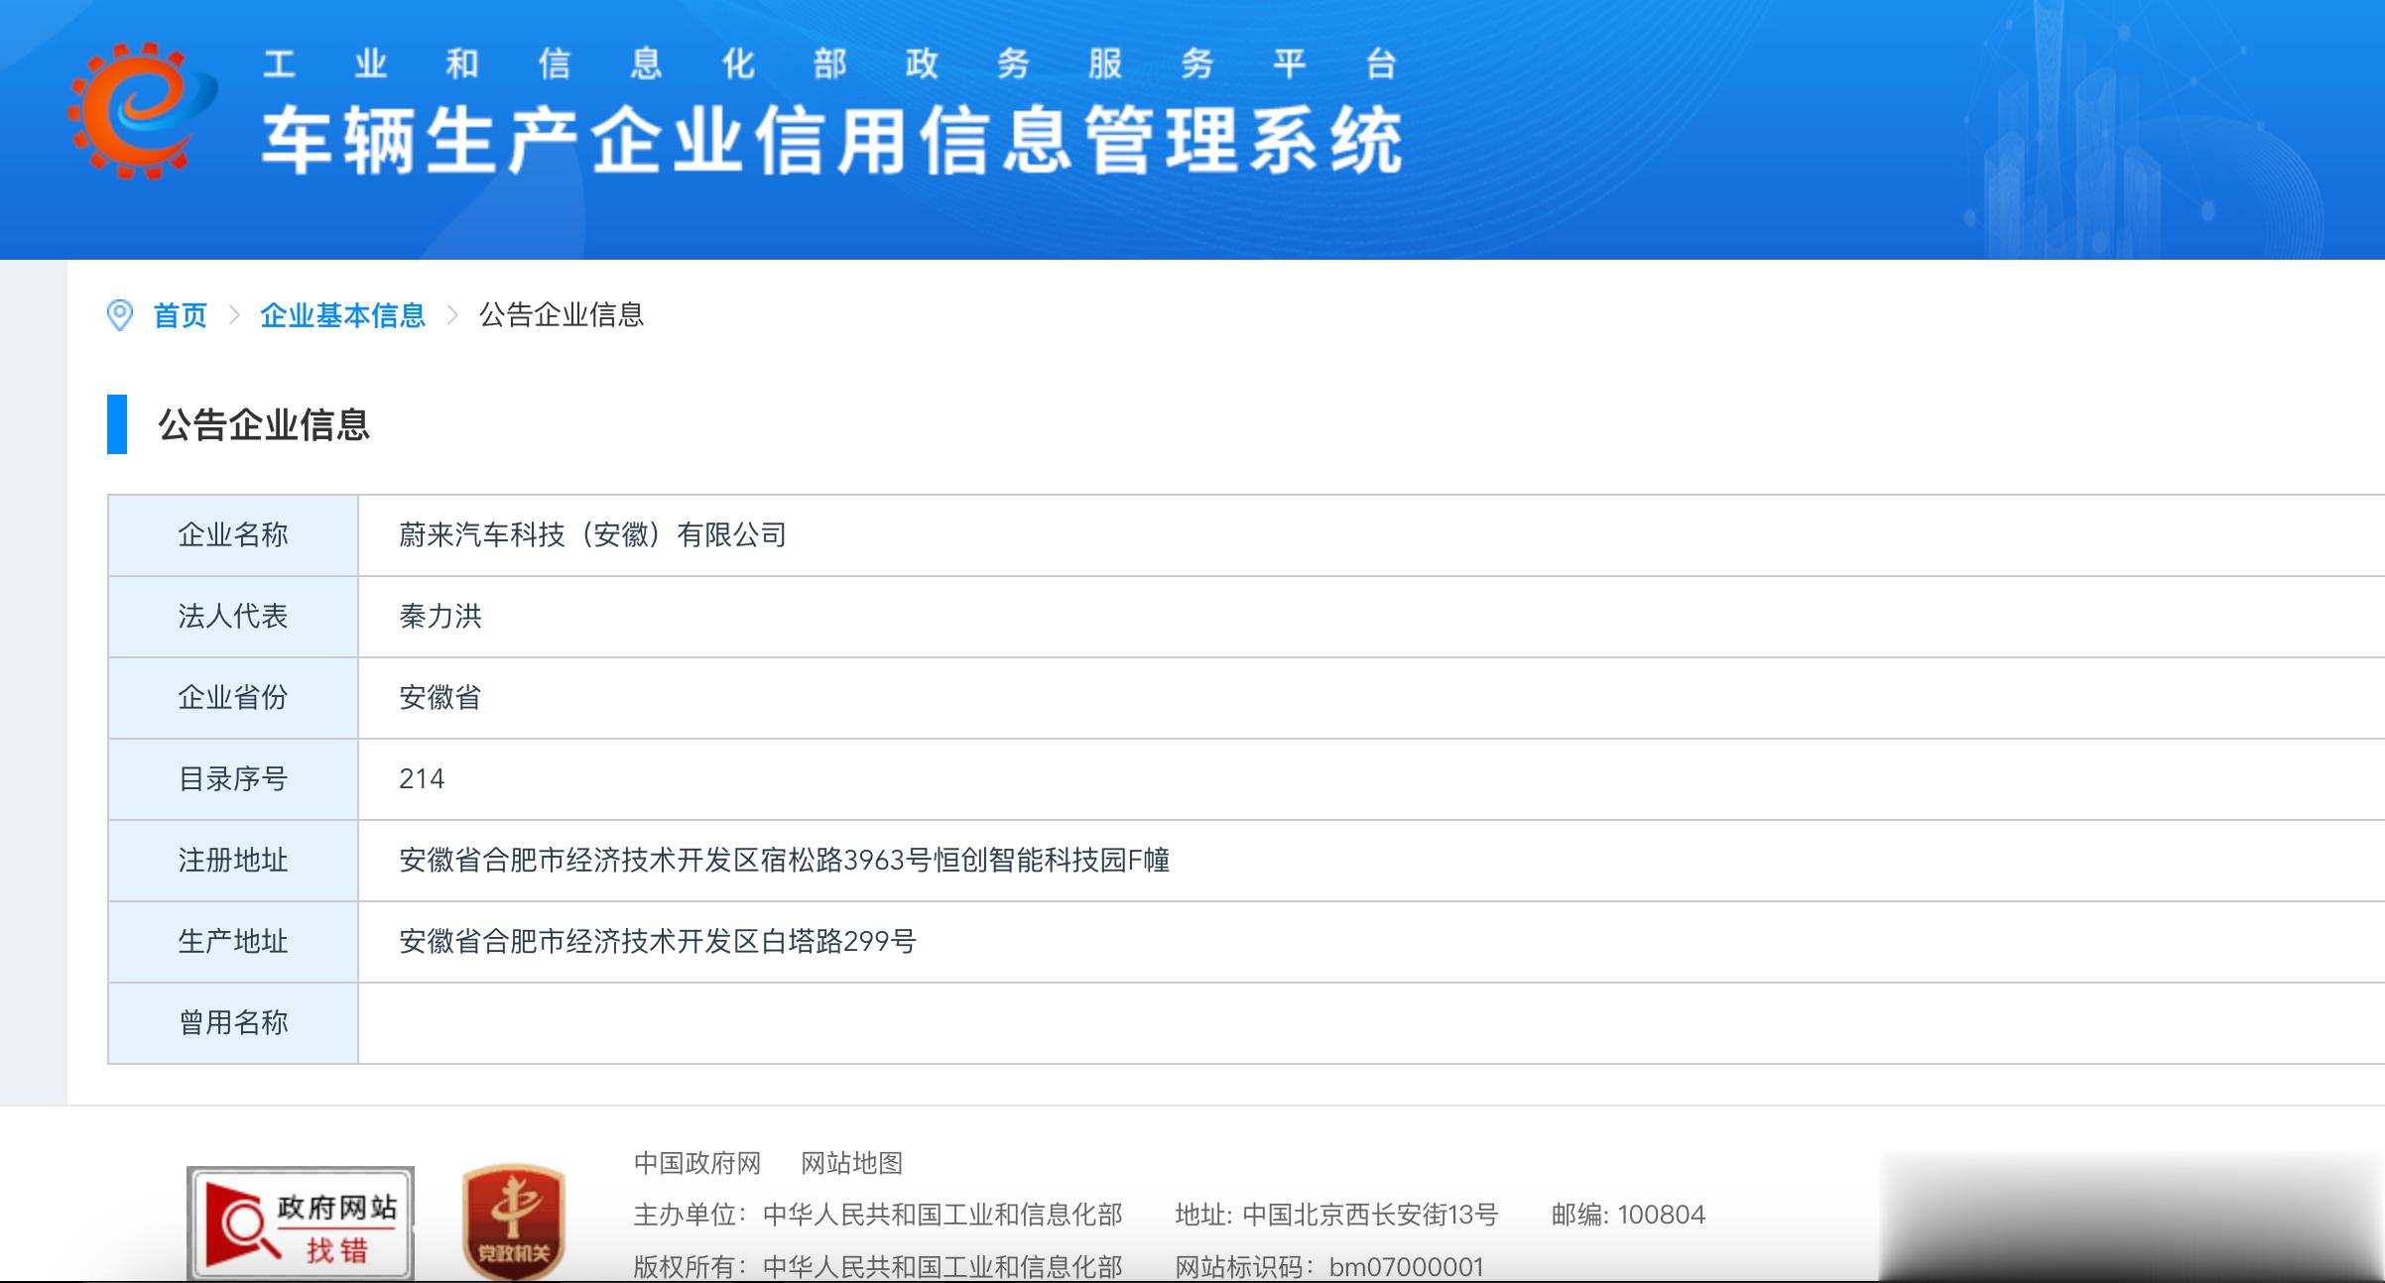
Task: Click the 车辆生产企业信用信息管理系统 title
Action: (x=832, y=141)
